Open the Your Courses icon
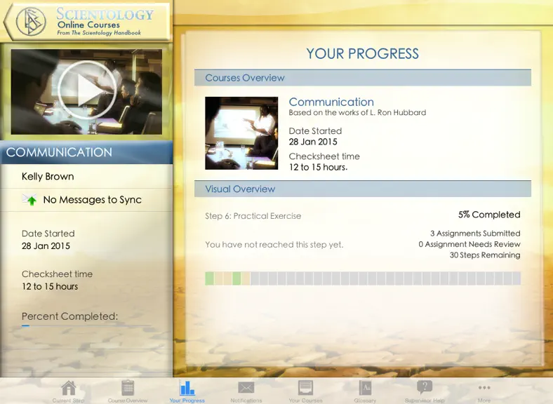This screenshot has width=553, height=404. coord(305,388)
